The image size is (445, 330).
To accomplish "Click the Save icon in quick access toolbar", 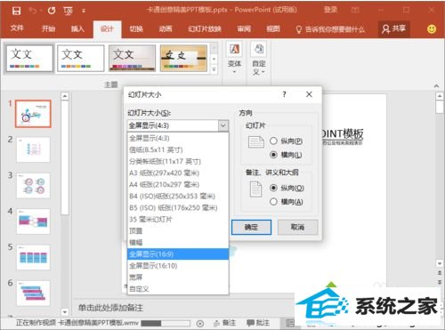I will [16, 11].
